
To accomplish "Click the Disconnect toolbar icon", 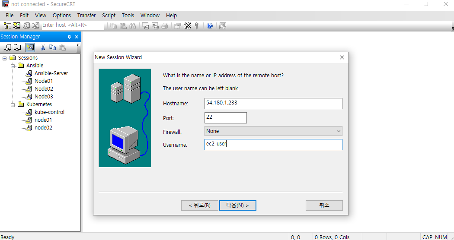I will click(35, 26).
